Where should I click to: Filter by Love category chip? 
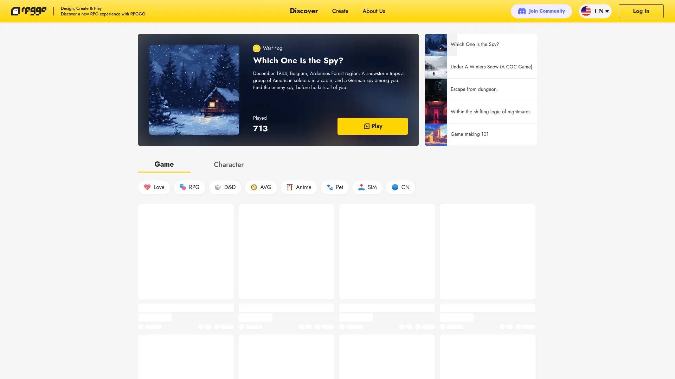(x=154, y=187)
